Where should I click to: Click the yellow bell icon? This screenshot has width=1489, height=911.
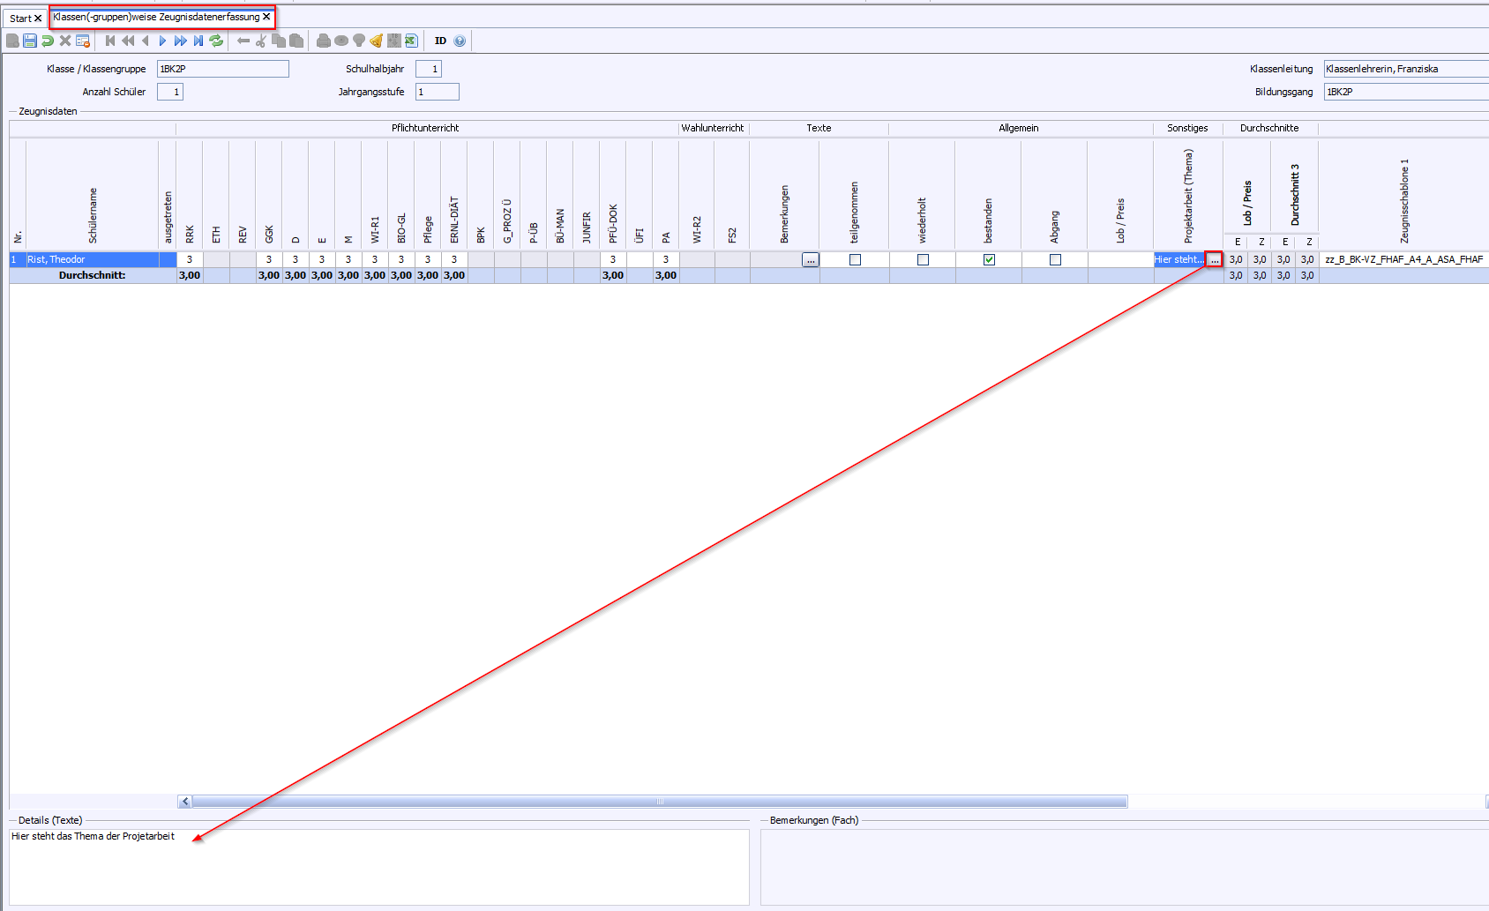pyautogui.click(x=377, y=41)
